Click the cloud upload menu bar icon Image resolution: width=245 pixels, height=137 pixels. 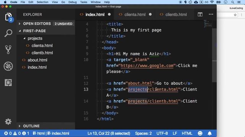pos(196,2)
